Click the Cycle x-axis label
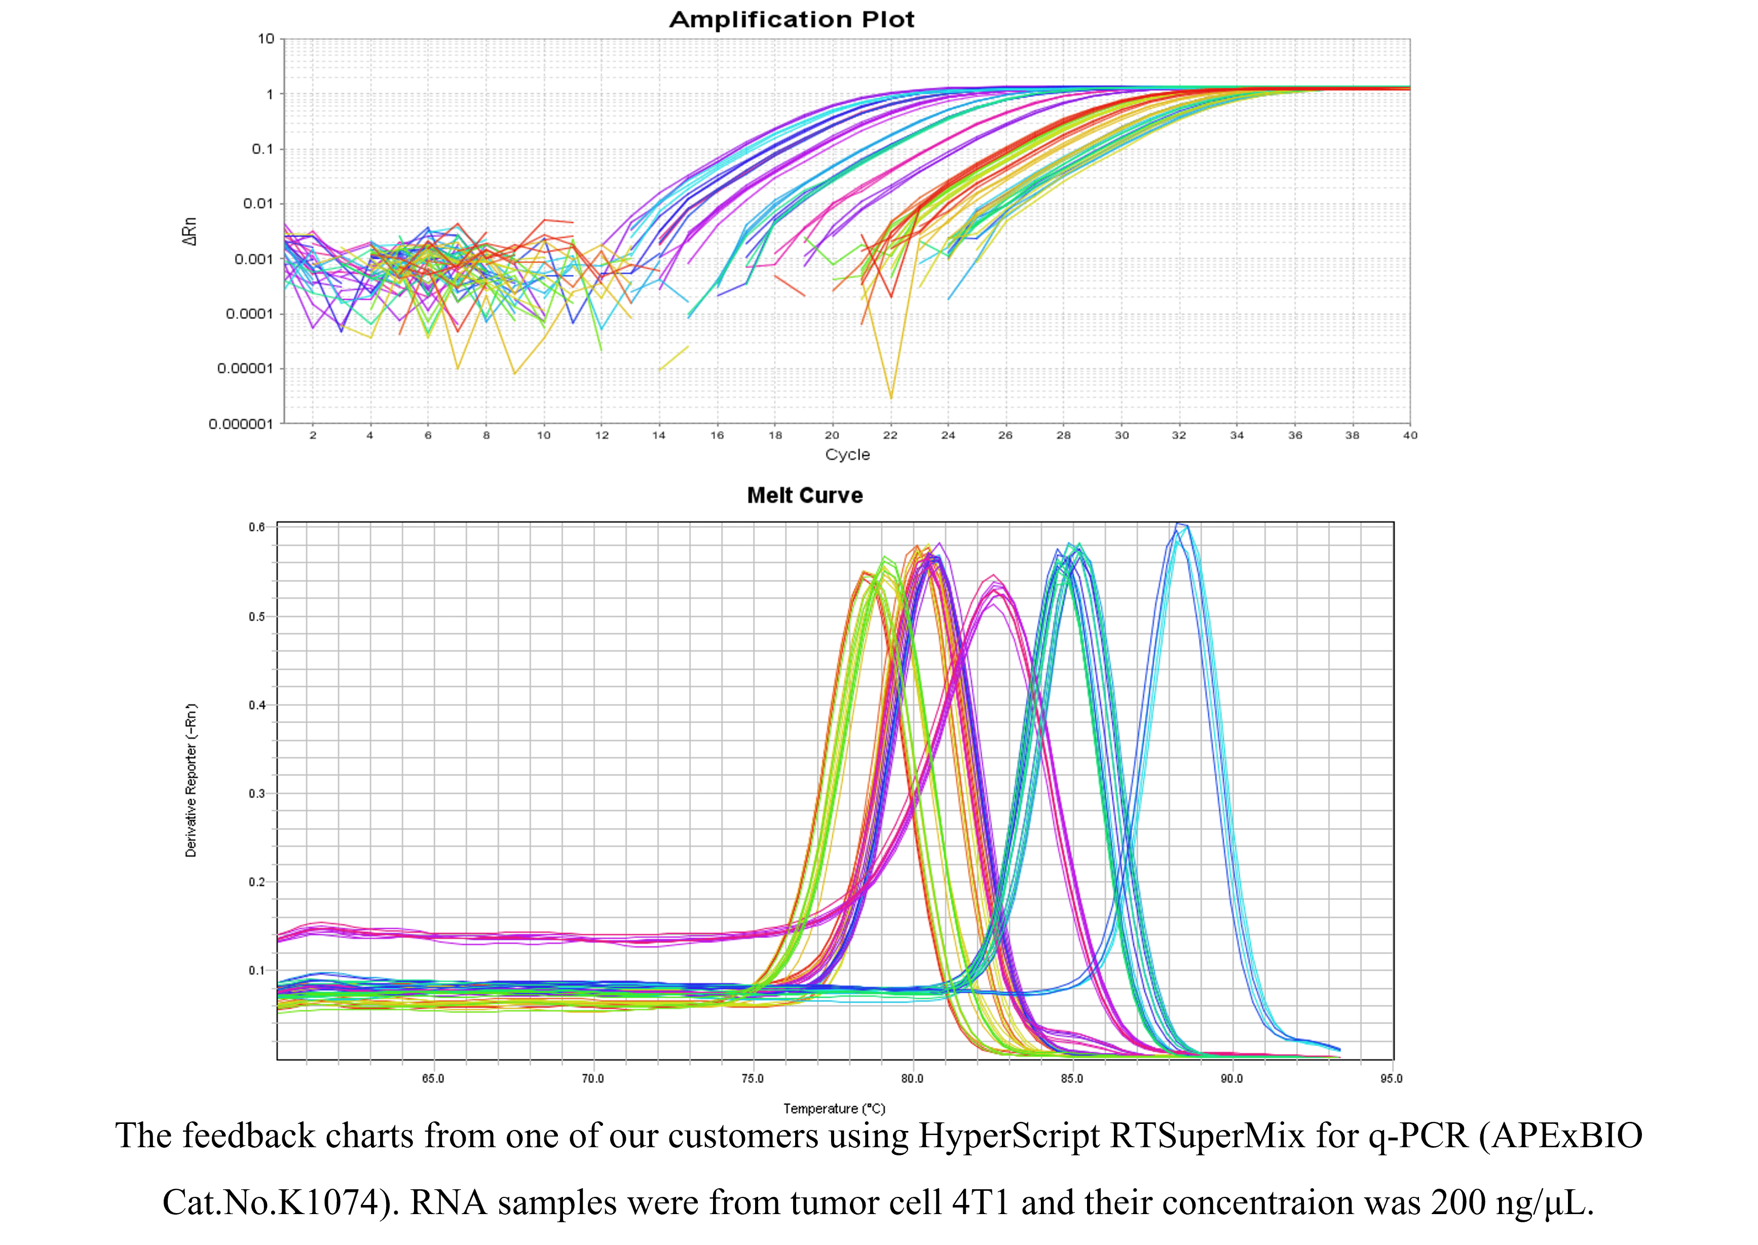Screen dimensions: 1758x1245 click(847, 455)
